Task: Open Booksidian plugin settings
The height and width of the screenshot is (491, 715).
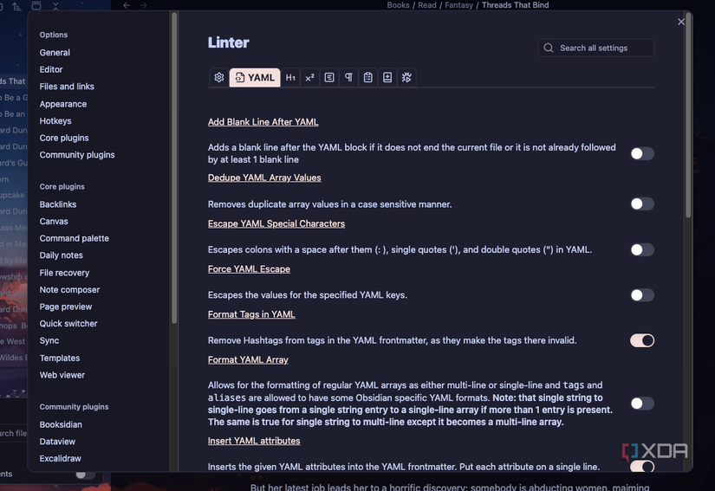Action: 61,424
